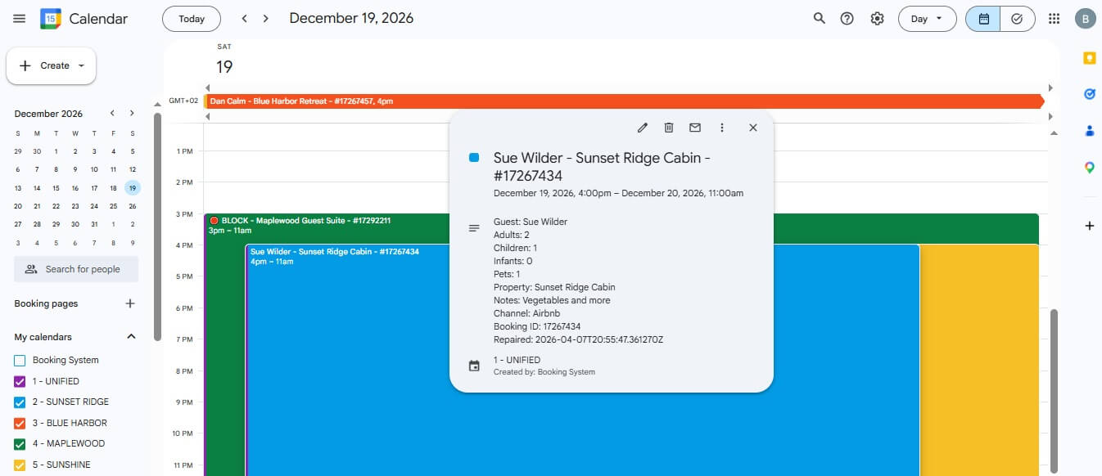Image resolution: width=1102 pixels, height=476 pixels.
Task: Open Google Keep in side panel
Action: (1089, 58)
